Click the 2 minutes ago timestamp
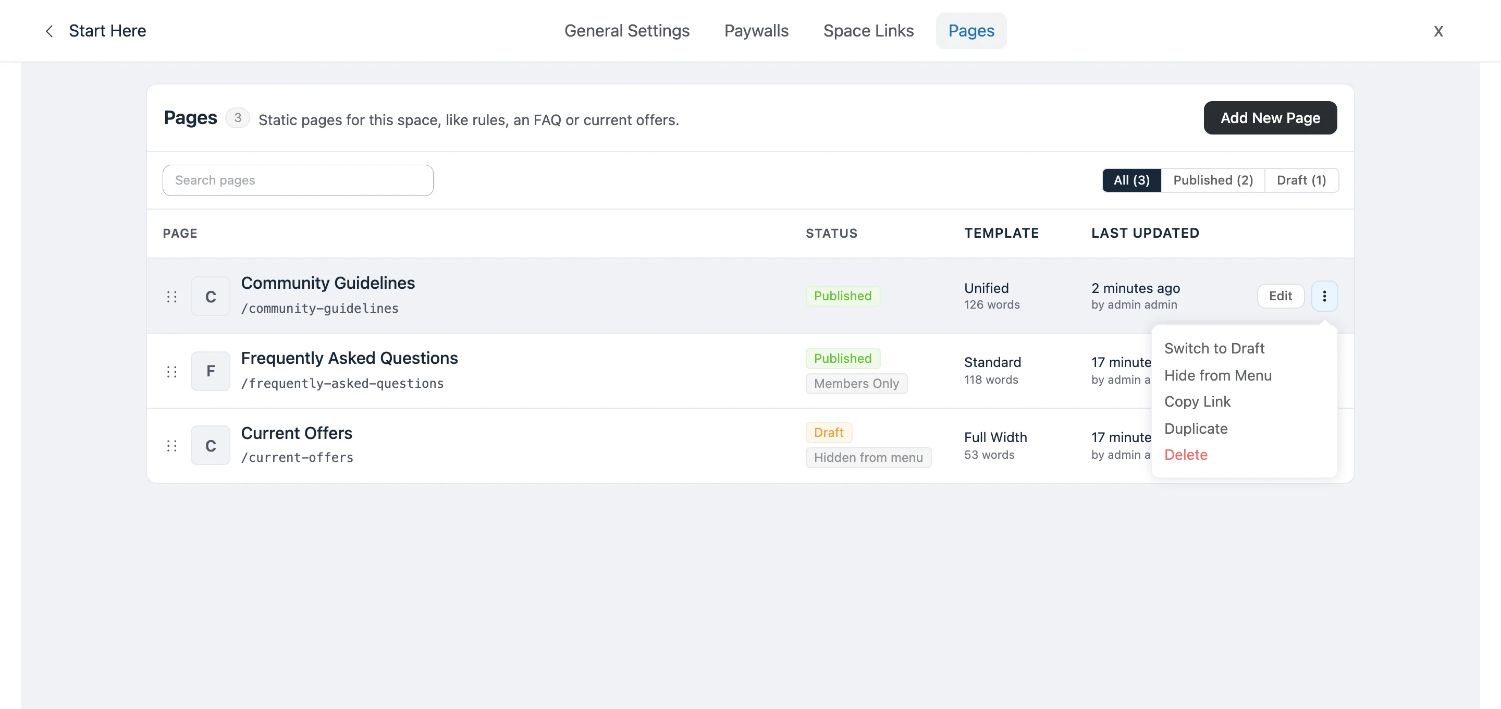The image size is (1501, 709). tap(1135, 289)
